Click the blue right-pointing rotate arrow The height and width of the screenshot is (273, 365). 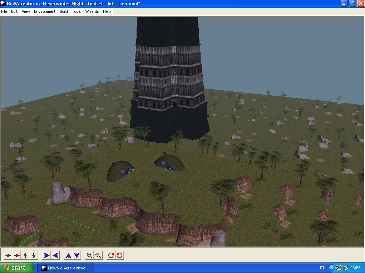[x=46, y=255]
